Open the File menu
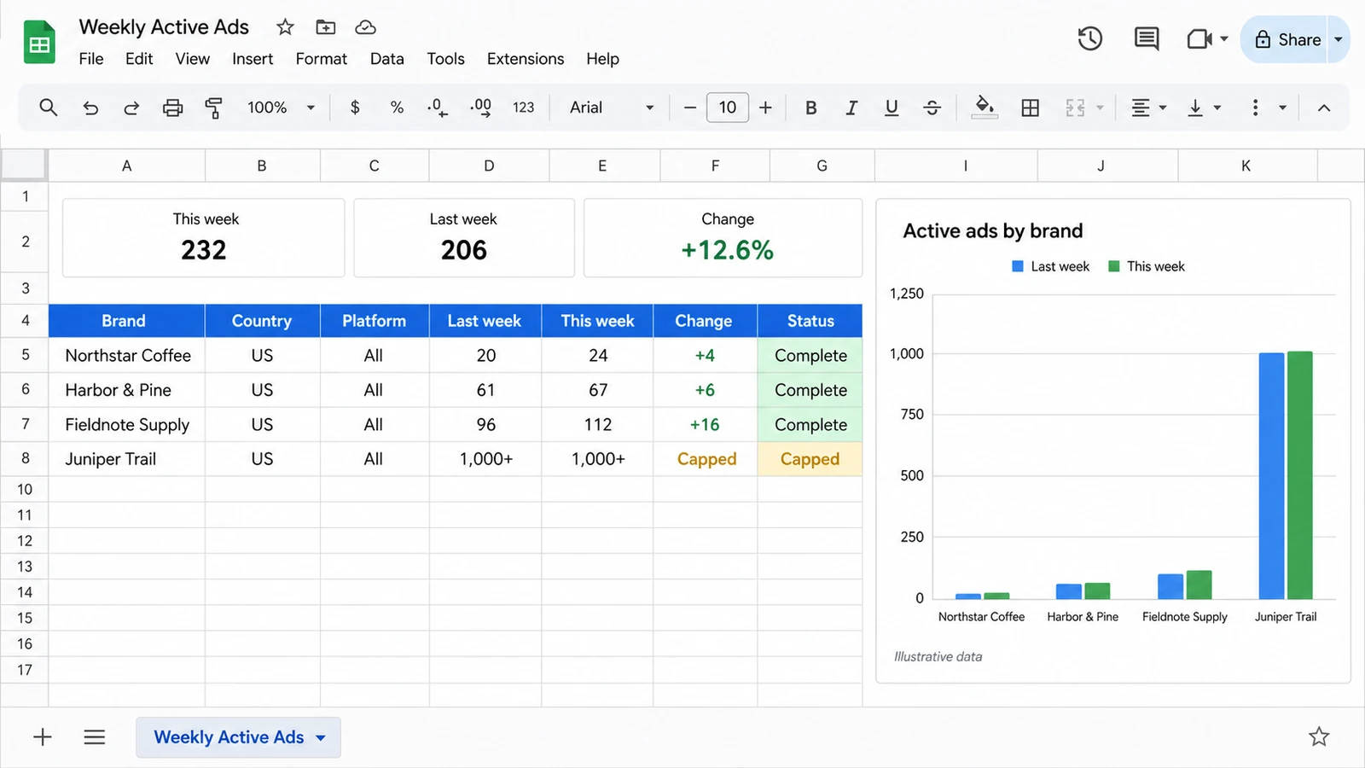This screenshot has width=1365, height=768. [91, 59]
